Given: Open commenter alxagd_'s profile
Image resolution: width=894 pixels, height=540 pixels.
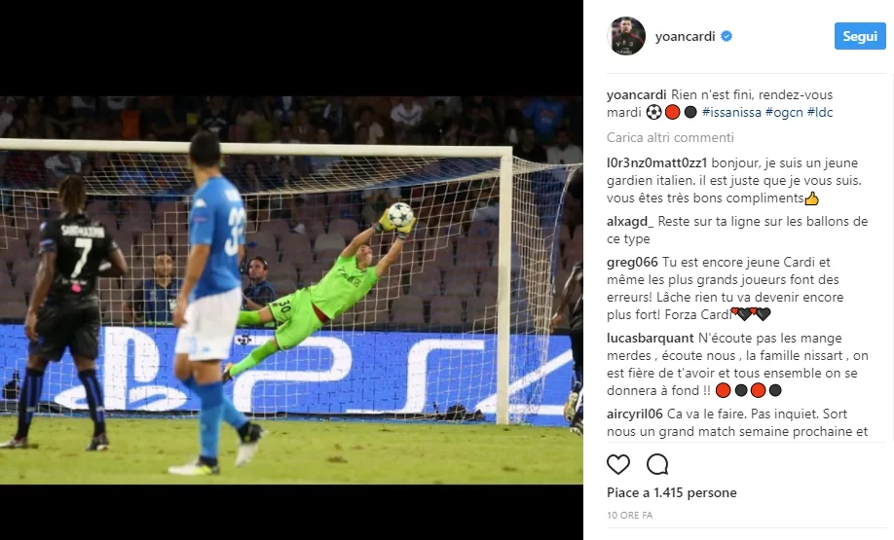Looking at the screenshot, I should (x=630, y=221).
